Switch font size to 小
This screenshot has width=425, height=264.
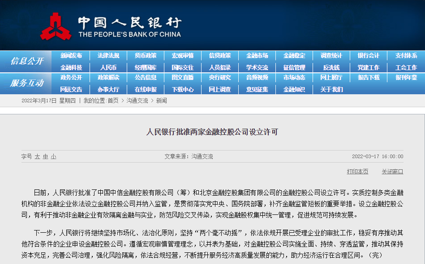point(53,157)
